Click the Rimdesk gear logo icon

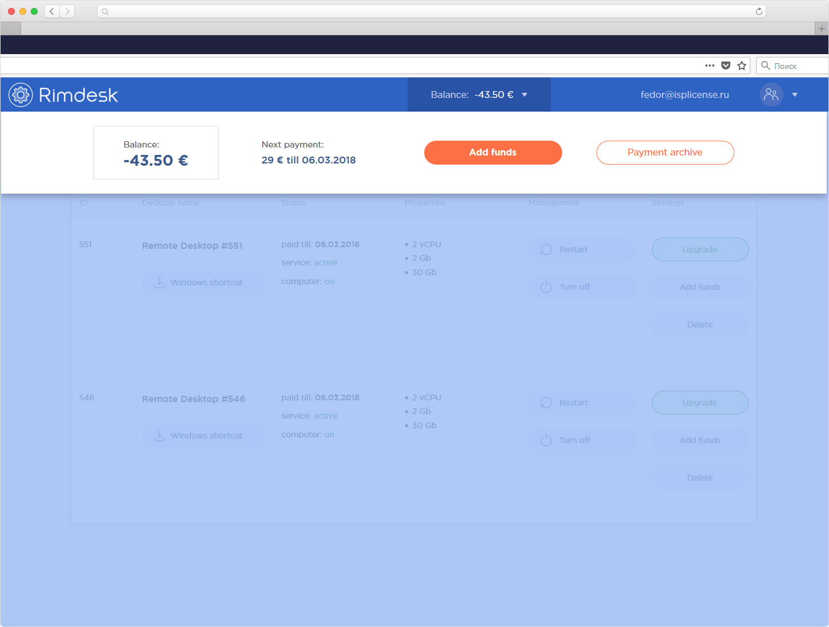pyautogui.click(x=21, y=95)
